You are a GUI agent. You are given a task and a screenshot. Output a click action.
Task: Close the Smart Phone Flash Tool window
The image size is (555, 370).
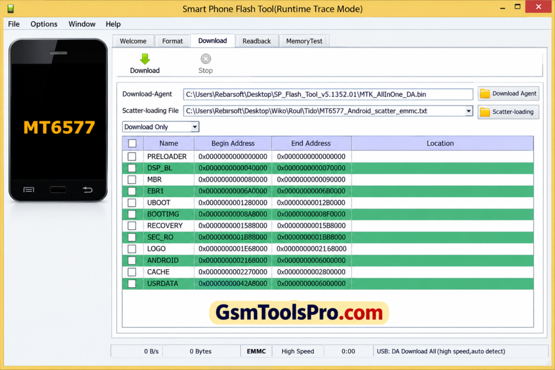coord(538,7)
